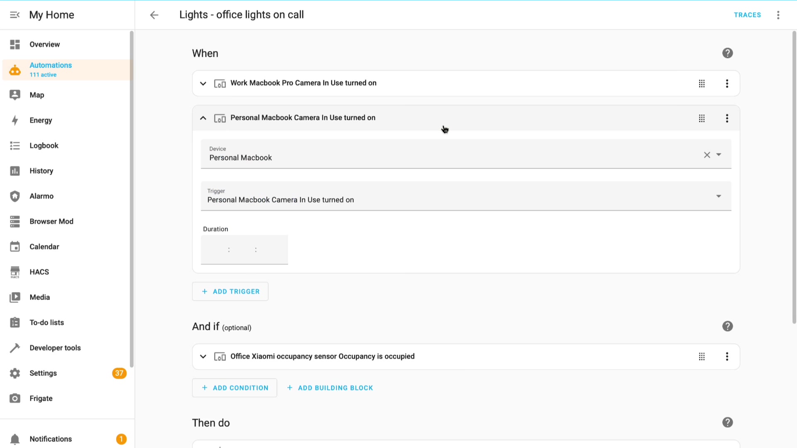Click drag handle on Personal Macbook trigger
The image size is (797, 448).
coord(702,118)
